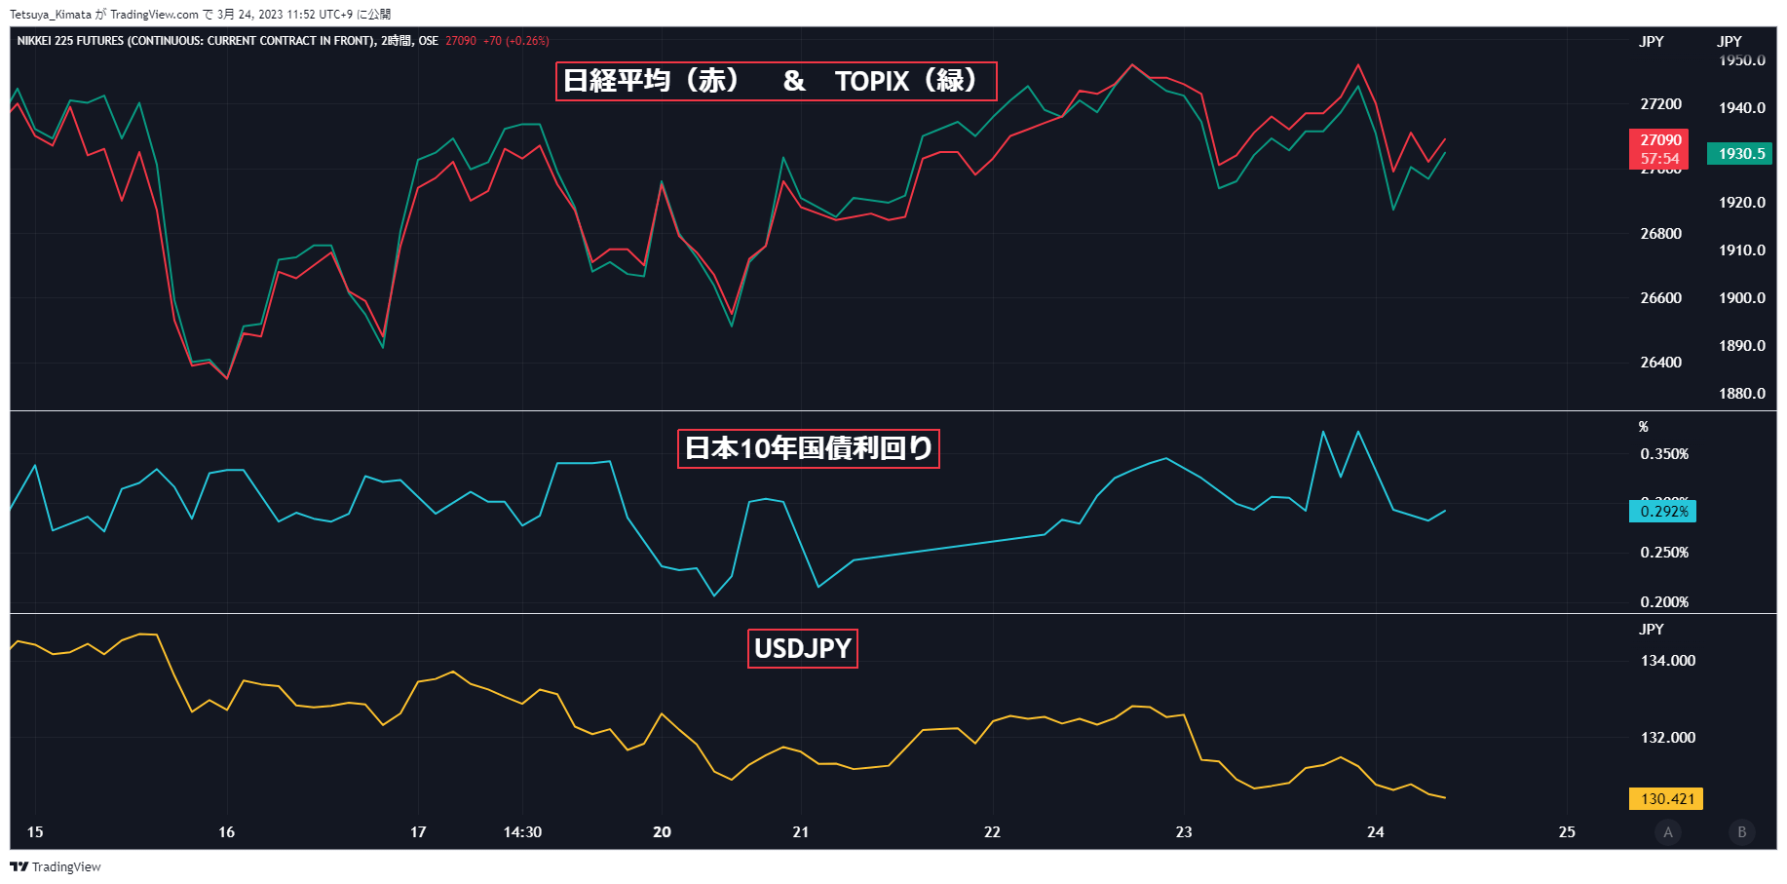Click the TradingView logo at bottom left
Screen dimensions: 1787x884
tap(56, 866)
